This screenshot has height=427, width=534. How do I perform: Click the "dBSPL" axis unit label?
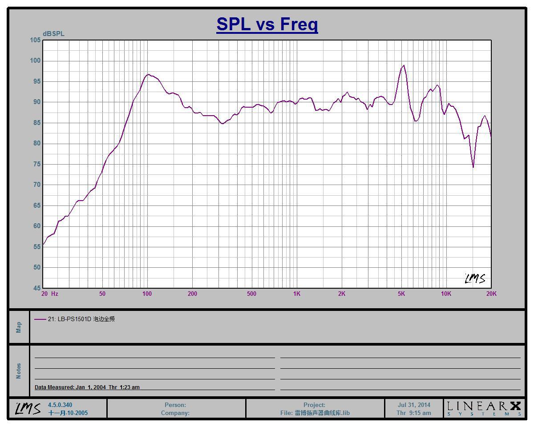(x=53, y=34)
